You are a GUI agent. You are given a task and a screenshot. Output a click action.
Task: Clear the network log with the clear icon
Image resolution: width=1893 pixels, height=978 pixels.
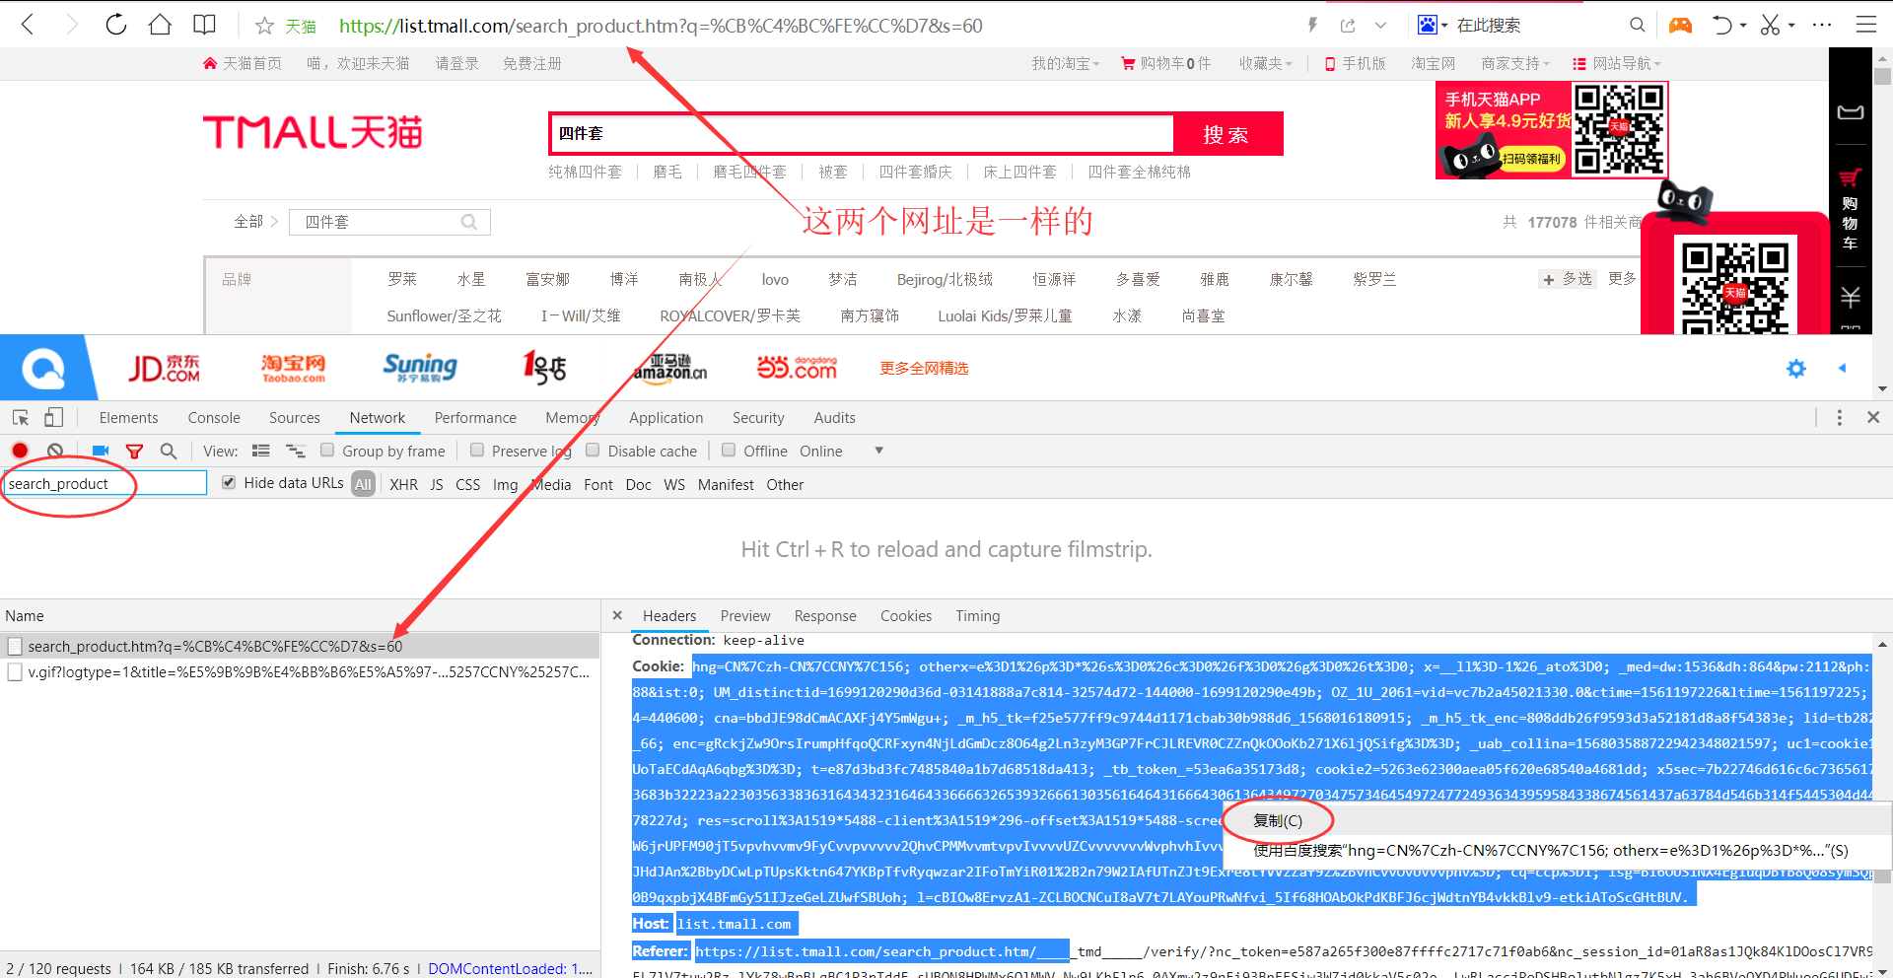(x=55, y=451)
